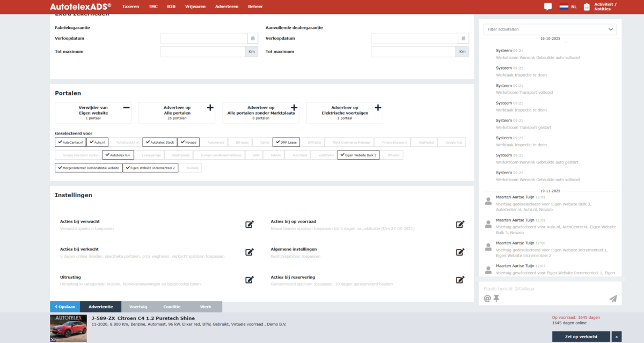Viewport: 644px width, 343px height.
Task: Click the Zet op verkocht button
Action: point(581,337)
